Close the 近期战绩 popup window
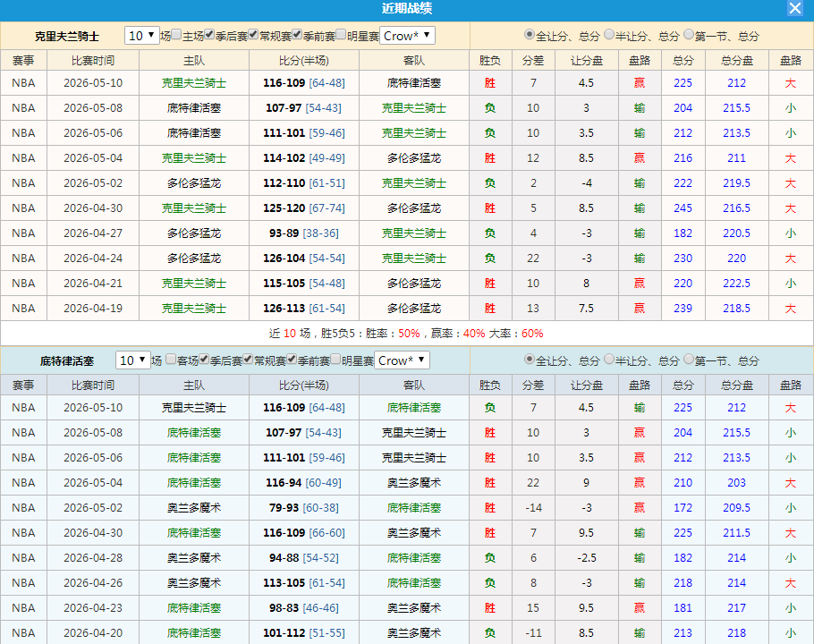The width and height of the screenshot is (814, 644). pyautogui.click(x=795, y=8)
